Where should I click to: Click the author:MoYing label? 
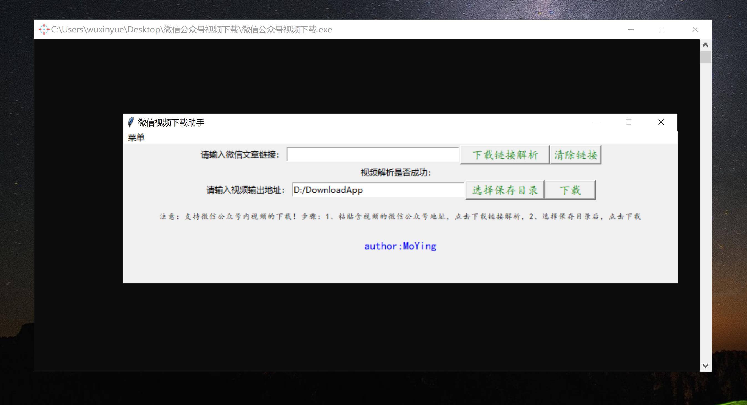pyautogui.click(x=400, y=246)
